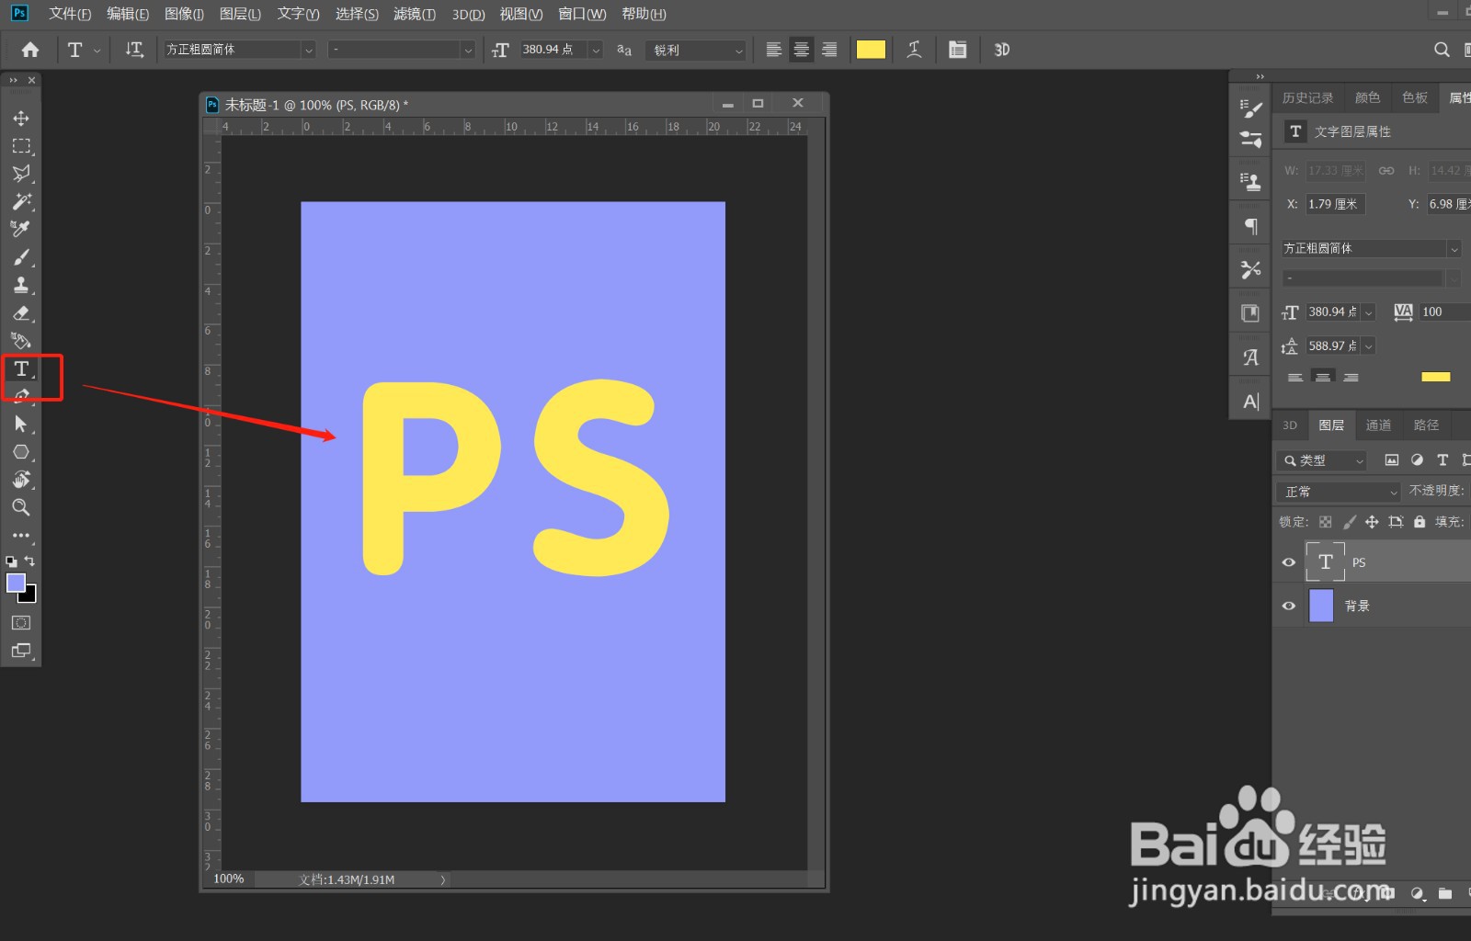Screen dimensions: 1471x941
Task: Click text color swatch in Properties panel
Action: (1435, 377)
